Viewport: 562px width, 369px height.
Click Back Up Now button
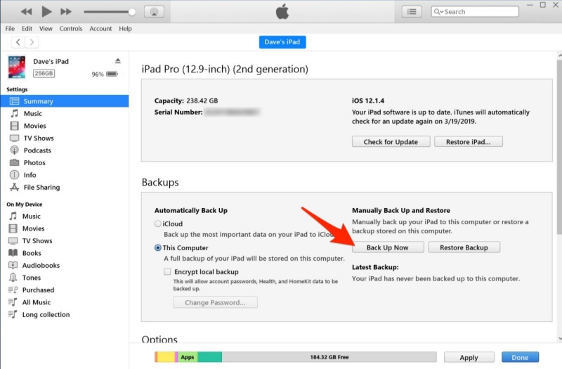click(388, 247)
